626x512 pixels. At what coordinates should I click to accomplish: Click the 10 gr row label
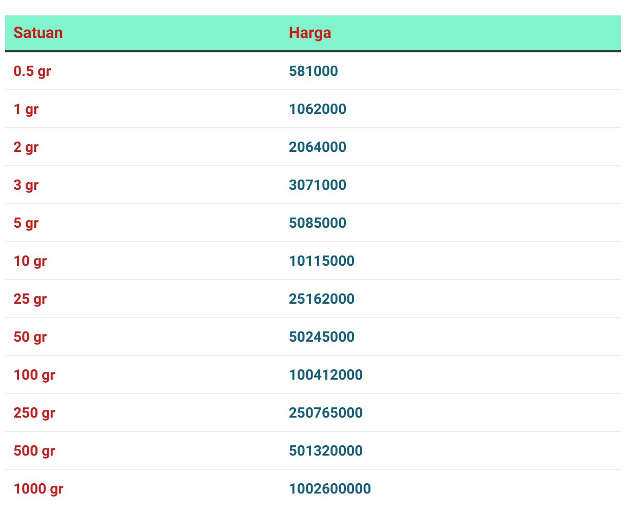[30, 261]
